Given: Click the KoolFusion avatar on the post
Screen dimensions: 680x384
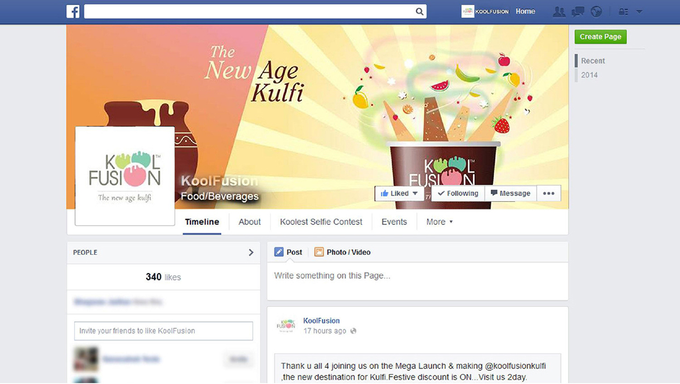Looking at the screenshot, I should pyautogui.click(x=286, y=325).
